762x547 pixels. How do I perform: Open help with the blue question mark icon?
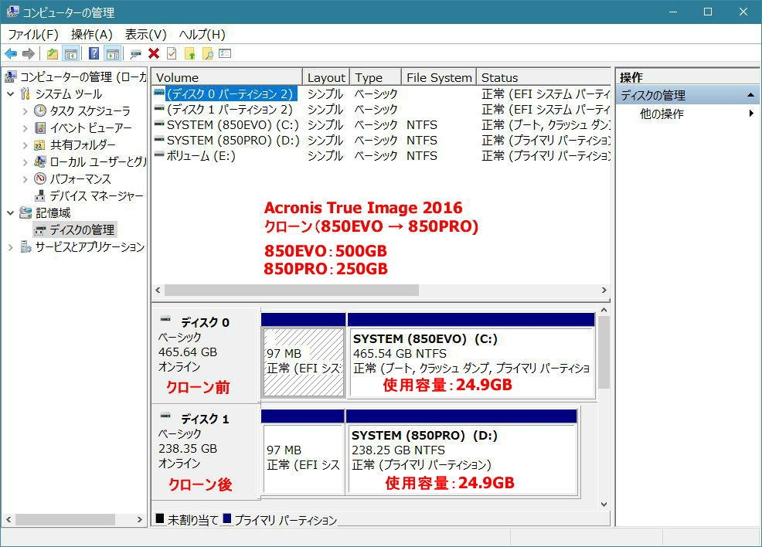(94, 53)
